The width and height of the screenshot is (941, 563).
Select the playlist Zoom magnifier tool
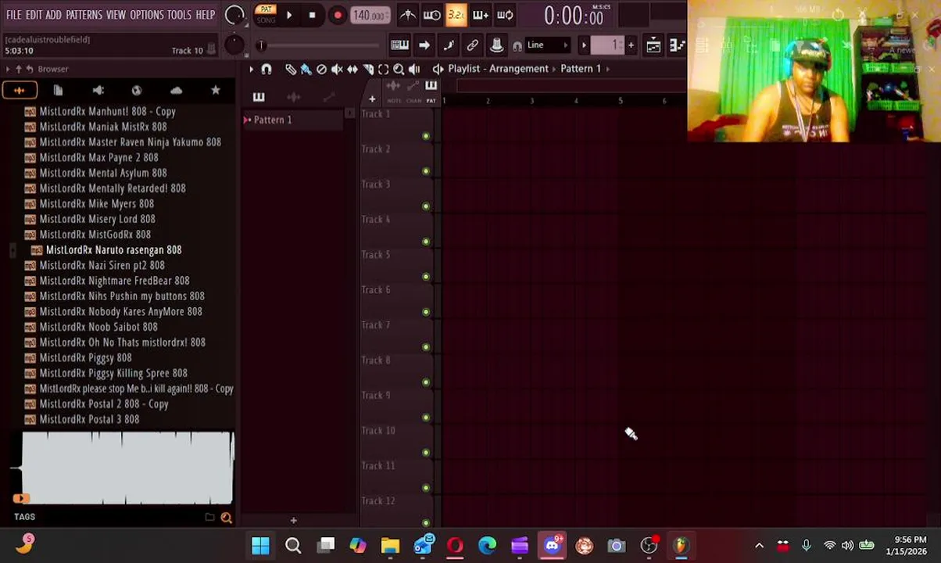click(399, 69)
